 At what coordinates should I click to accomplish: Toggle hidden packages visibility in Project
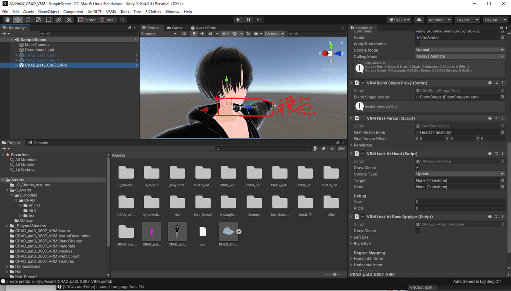(x=341, y=149)
